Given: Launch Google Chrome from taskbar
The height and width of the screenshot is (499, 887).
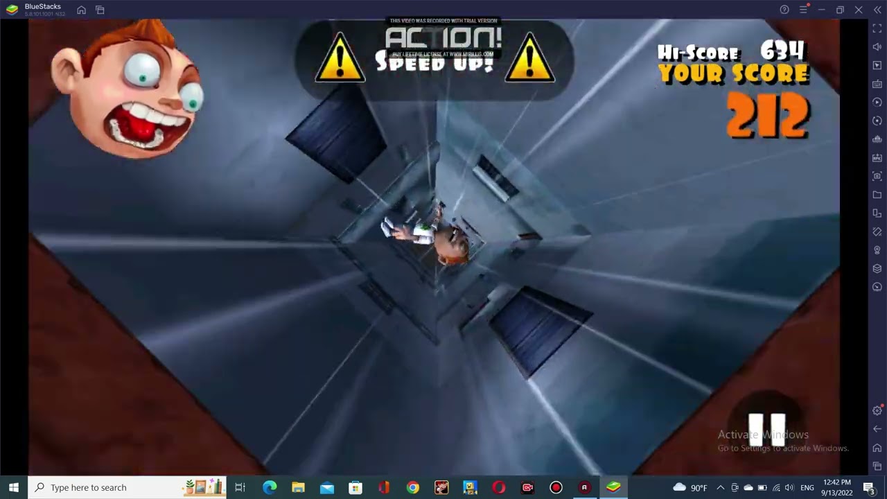Looking at the screenshot, I should tap(412, 487).
